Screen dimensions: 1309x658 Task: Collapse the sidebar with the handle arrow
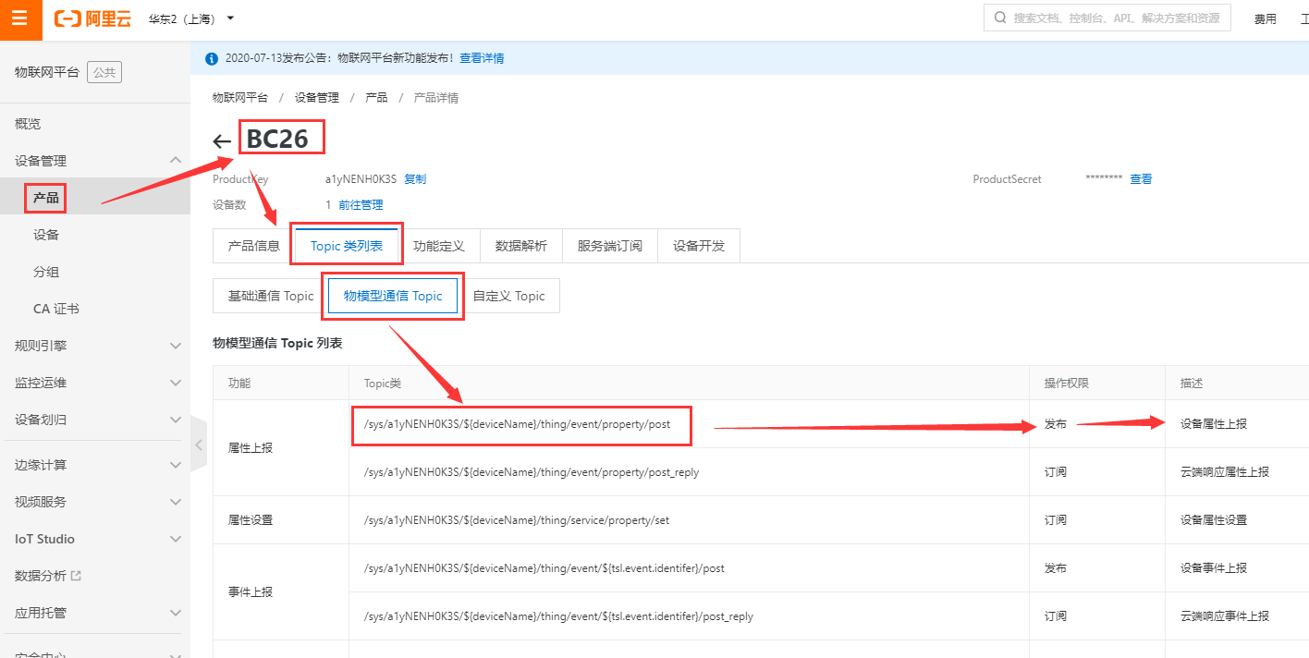[199, 445]
